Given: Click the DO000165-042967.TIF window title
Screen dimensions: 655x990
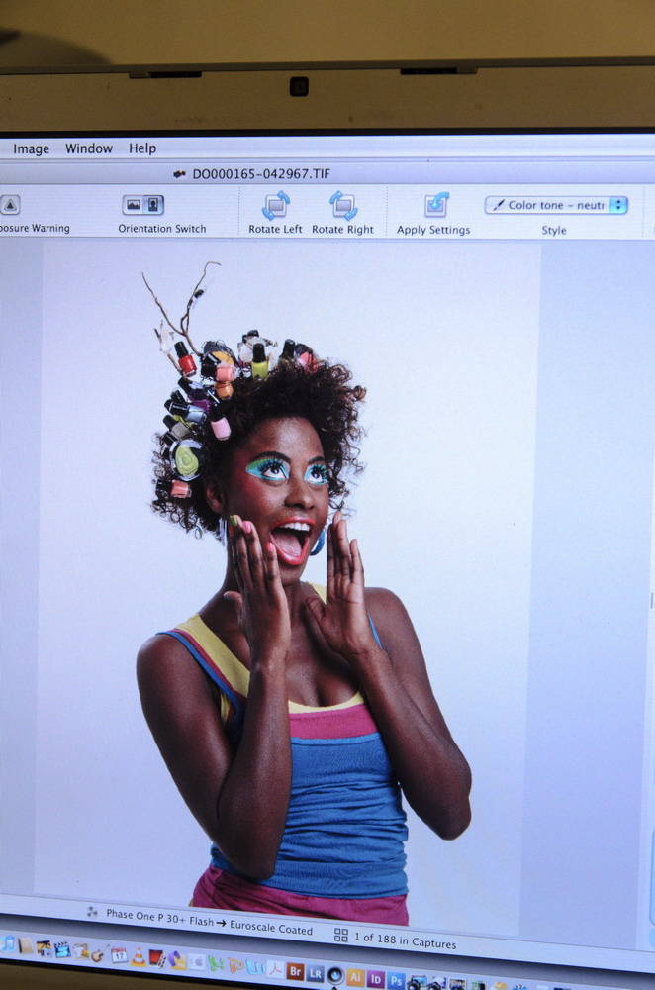Looking at the screenshot, I should tap(260, 173).
